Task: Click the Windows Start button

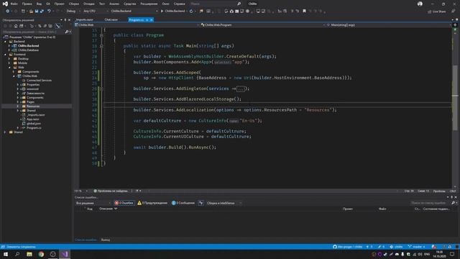Action: (x=6, y=254)
